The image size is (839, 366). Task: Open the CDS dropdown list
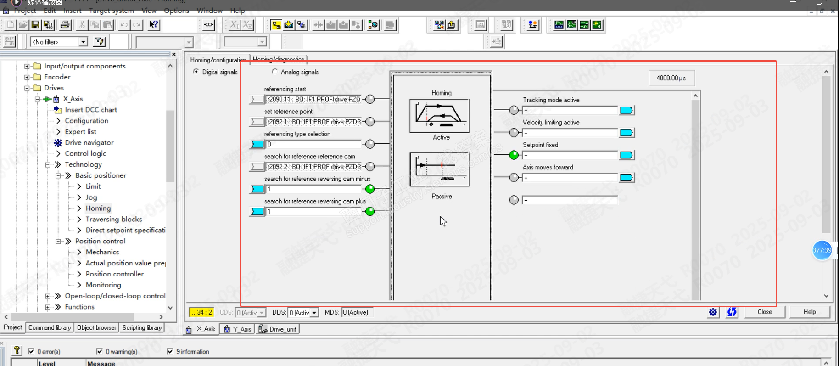pyautogui.click(x=262, y=313)
